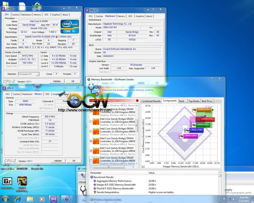
Task: Click the Action Center flag tray icon
Action: pyautogui.click(x=224, y=199)
